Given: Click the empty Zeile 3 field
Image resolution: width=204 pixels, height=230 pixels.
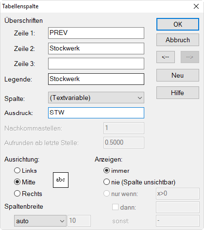Looking at the screenshot, I should pyautogui.click(x=96, y=64).
